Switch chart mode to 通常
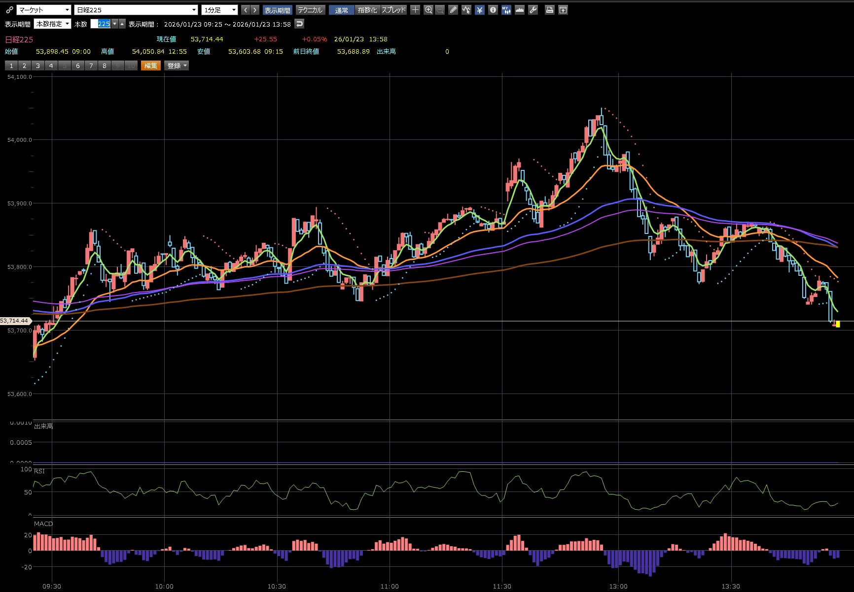This screenshot has width=854, height=592. [x=341, y=10]
